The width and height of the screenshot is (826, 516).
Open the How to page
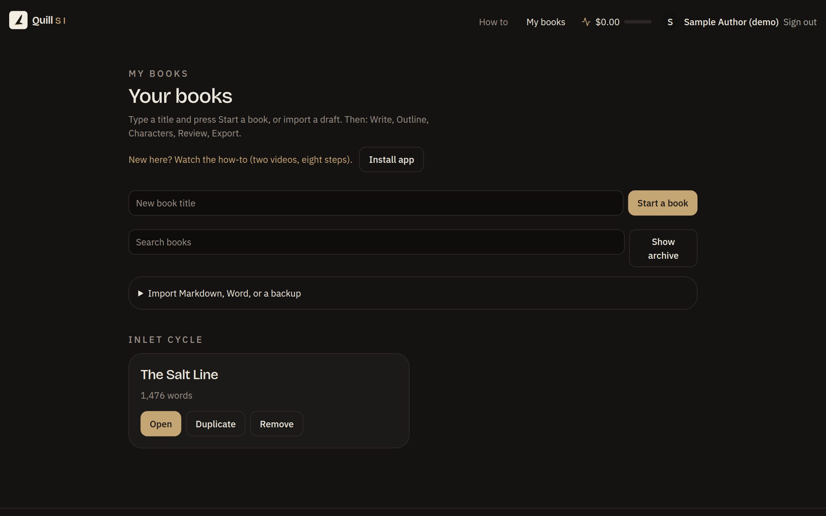(493, 22)
